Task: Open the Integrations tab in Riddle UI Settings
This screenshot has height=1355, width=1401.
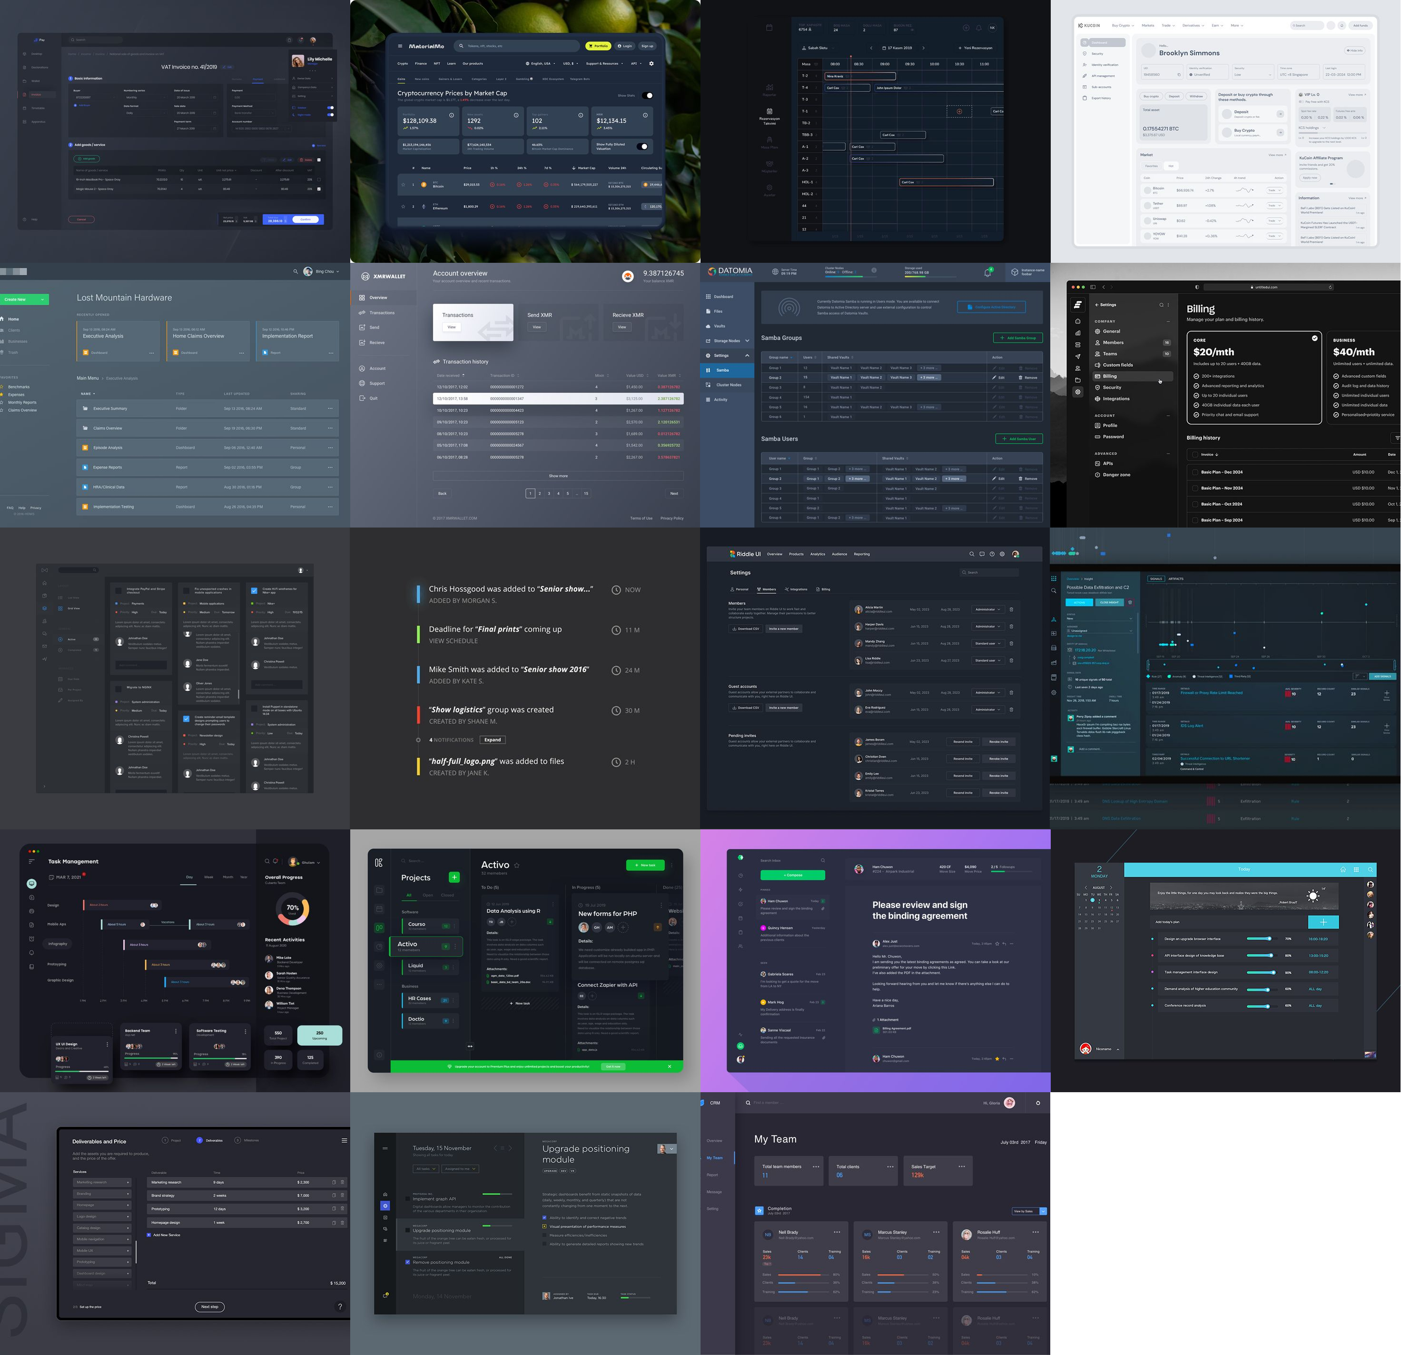Action: pos(796,589)
